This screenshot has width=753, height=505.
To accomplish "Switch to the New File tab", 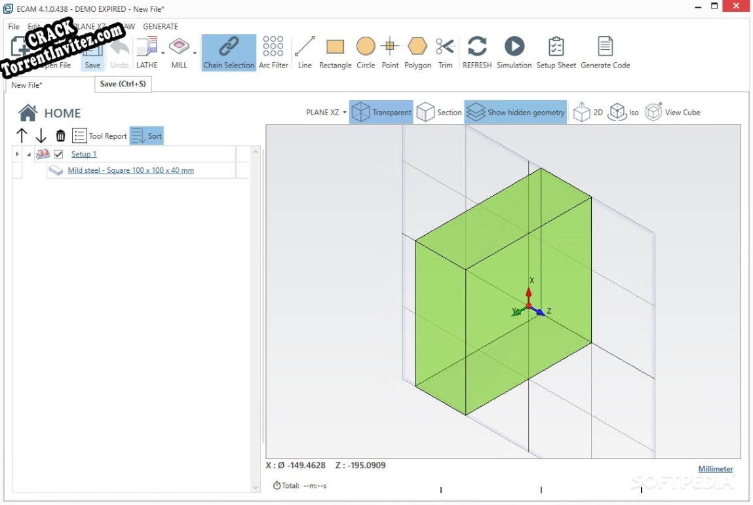I will click(x=26, y=84).
